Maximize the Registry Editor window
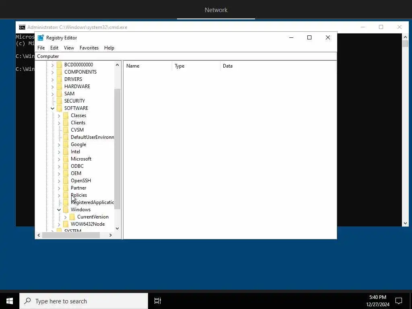This screenshot has height=309, width=412. pyautogui.click(x=309, y=37)
